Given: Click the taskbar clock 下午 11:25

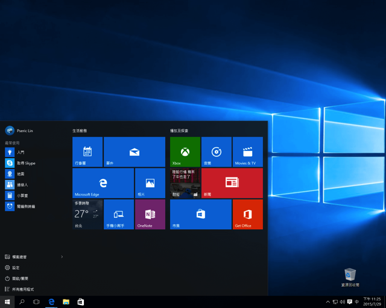Looking at the screenshot, I should pos(372,301).
